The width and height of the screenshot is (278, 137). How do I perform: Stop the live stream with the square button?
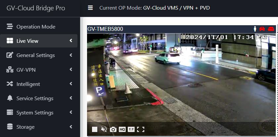point(95,129)
